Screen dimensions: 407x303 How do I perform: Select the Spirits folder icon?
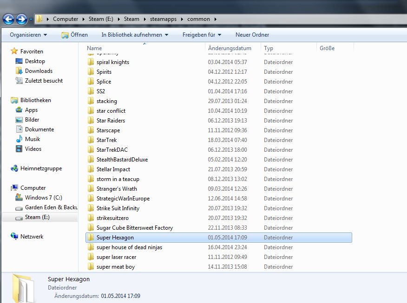91,72
